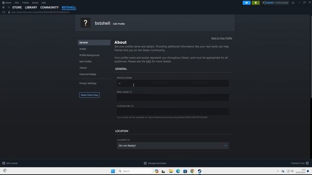Click the FAQ link in About text
The width and height of the screenshot is (312, 175).
click(149, 62)
